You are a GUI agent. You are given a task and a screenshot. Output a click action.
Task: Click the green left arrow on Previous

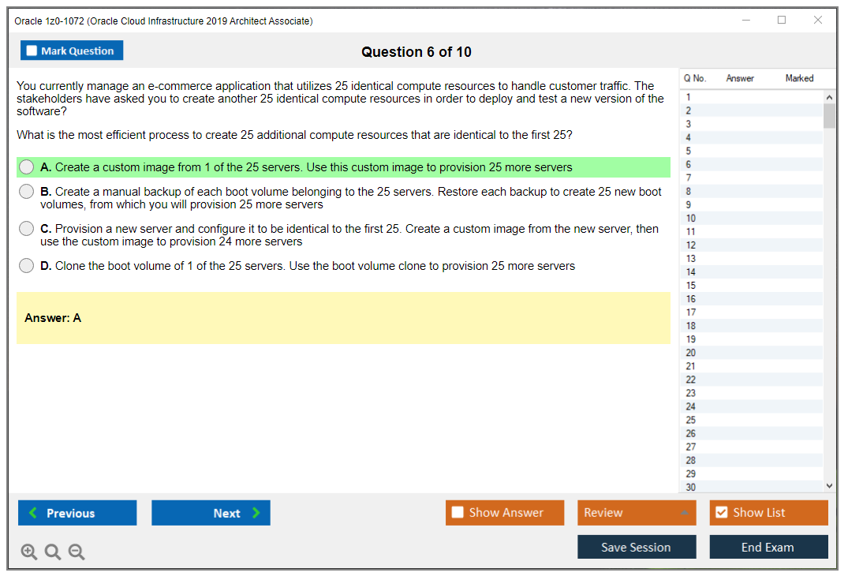[32, 513]
